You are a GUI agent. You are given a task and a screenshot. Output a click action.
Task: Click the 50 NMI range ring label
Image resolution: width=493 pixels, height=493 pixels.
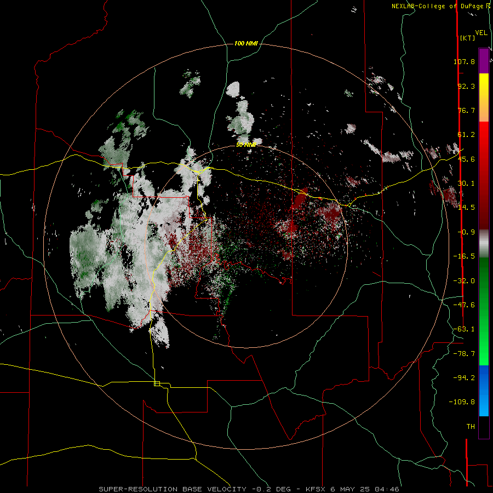[246, 145]
